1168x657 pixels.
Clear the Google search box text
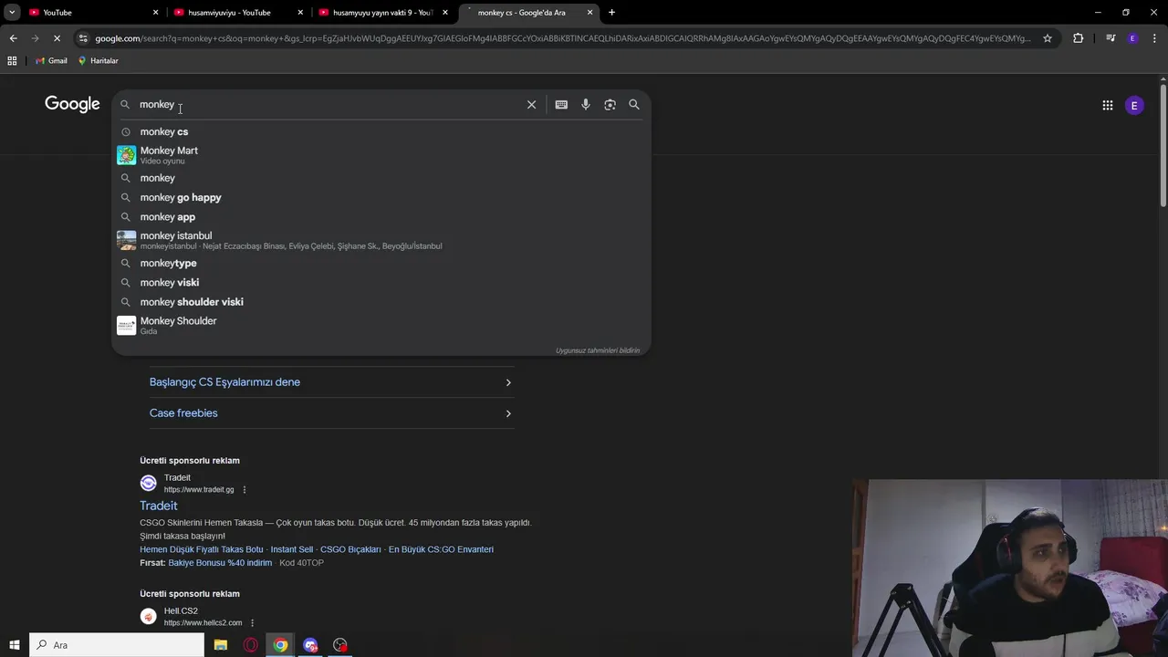click(531, 105)
